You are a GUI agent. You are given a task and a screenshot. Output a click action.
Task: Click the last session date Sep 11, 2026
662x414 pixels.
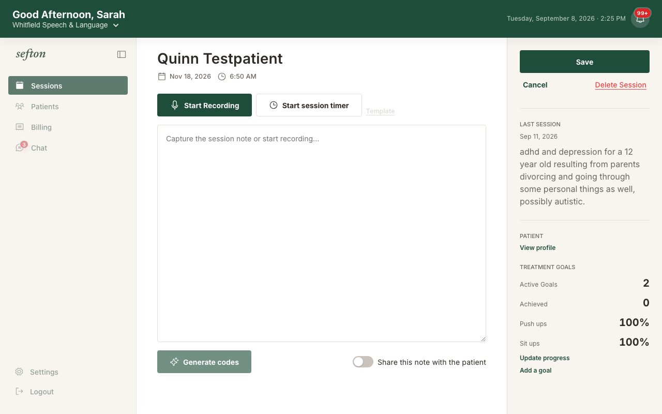click(538, 137)
